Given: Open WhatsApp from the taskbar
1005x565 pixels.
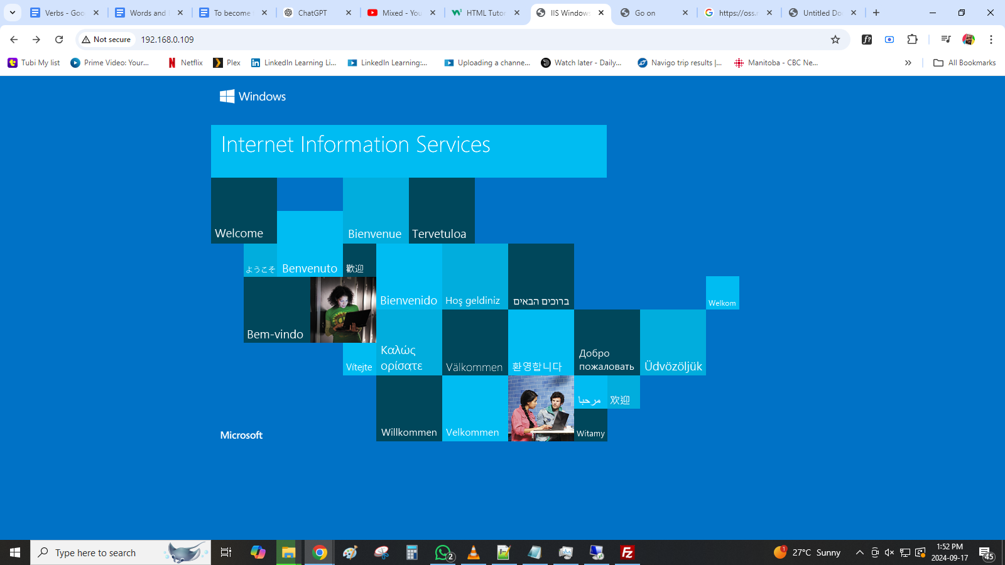Looking at the screenshot, I should pos(443,552).
